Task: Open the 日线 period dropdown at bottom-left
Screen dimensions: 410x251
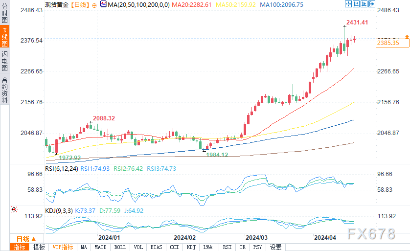Action: point(23,238)
